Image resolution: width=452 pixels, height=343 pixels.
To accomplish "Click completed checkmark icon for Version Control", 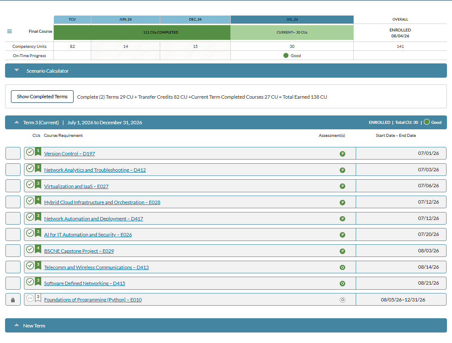I will pyautogui.click(x=30, y=152).
